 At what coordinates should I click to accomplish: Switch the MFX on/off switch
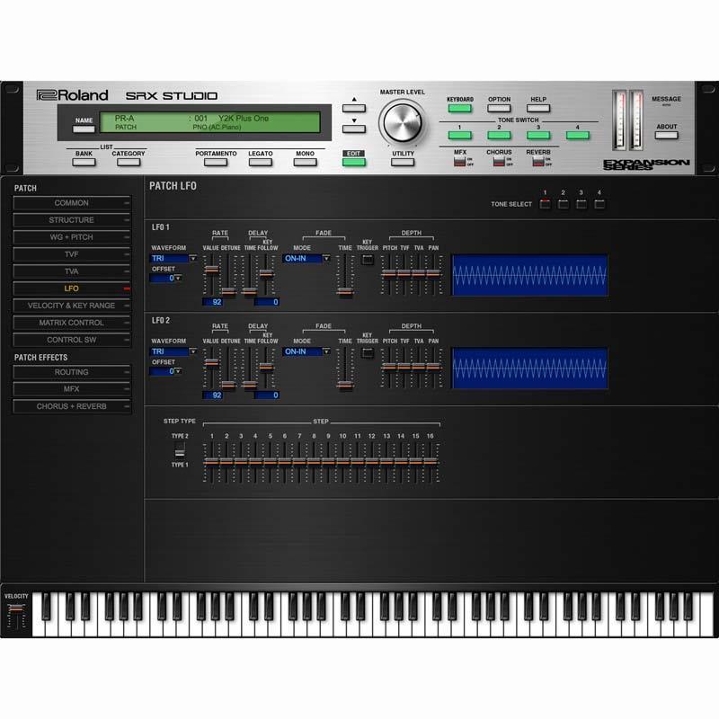tap(459, 161)
